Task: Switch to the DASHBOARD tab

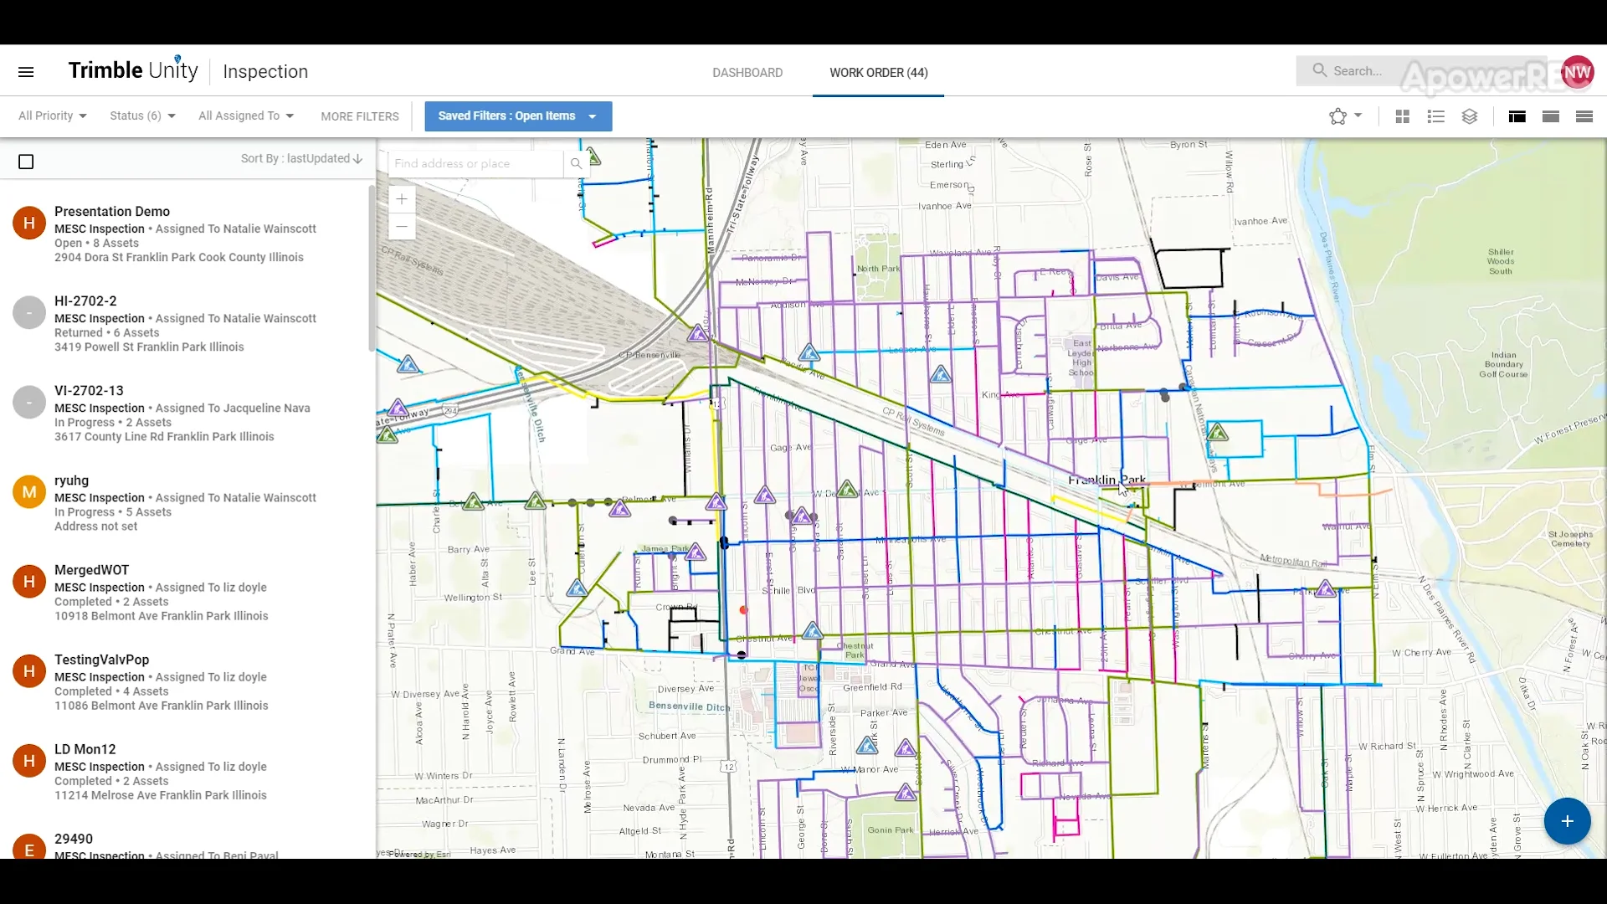Action: tap(747, 73)
